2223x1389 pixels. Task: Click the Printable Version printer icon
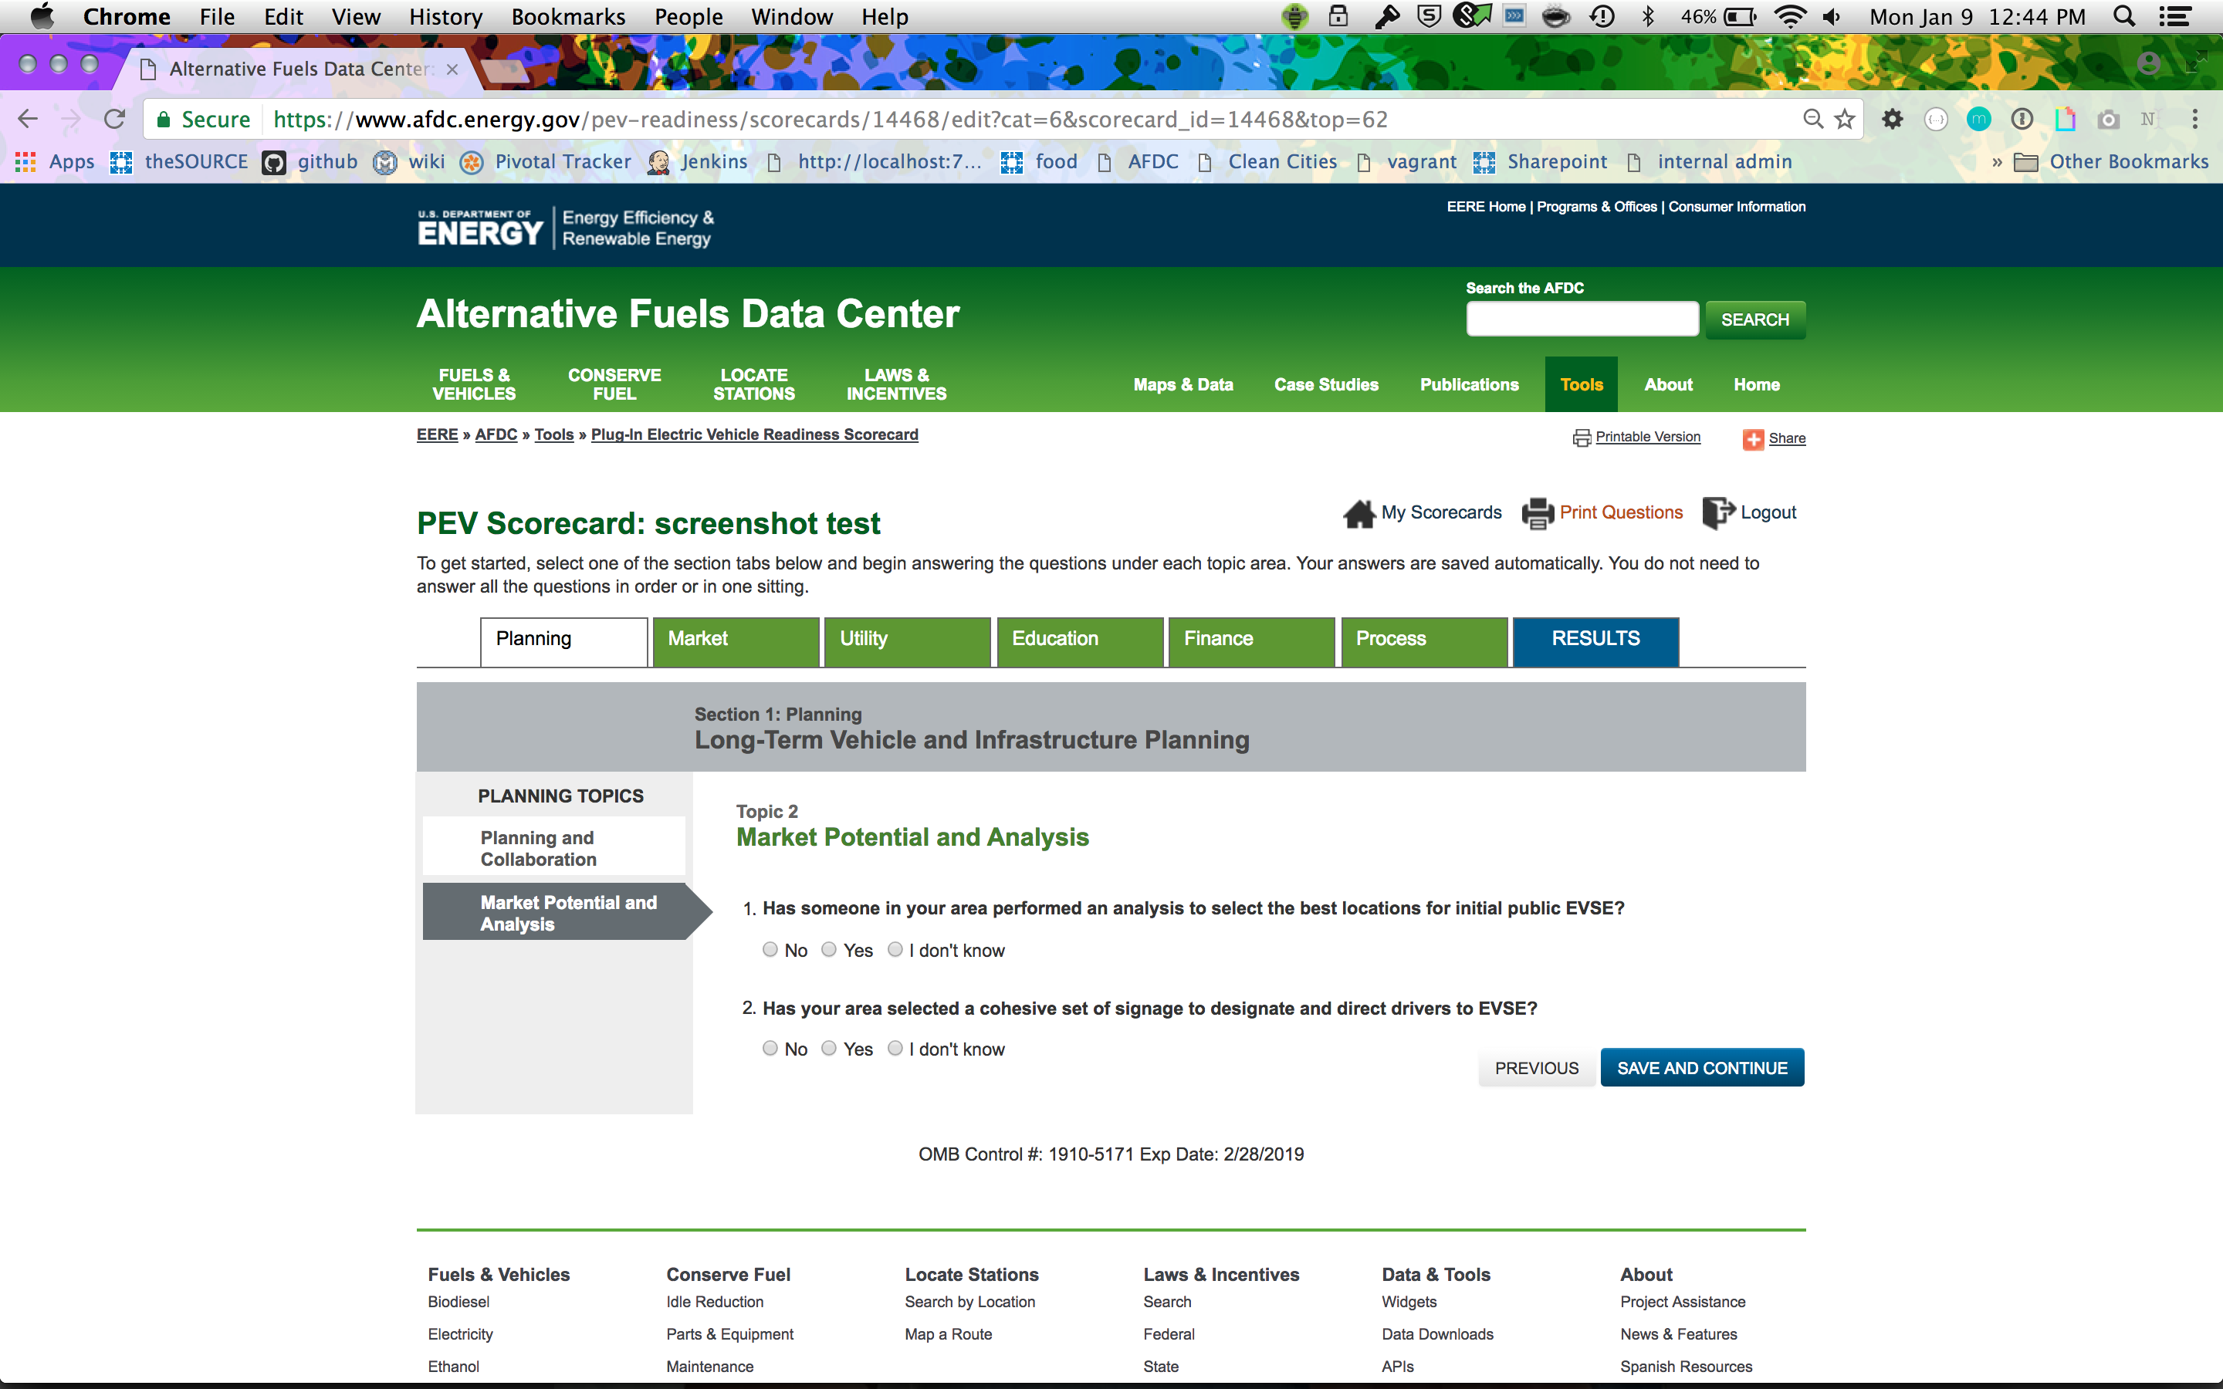click(x=1581, y=438)
